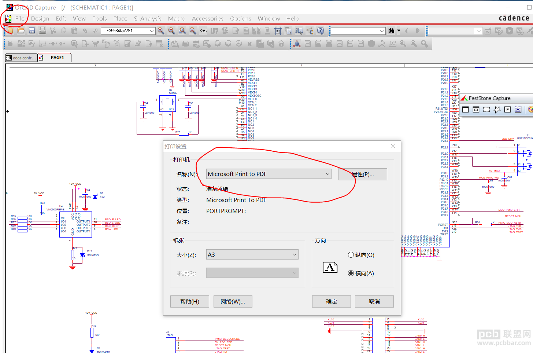Click the binoculars Find icon

[x=392, y=31]
